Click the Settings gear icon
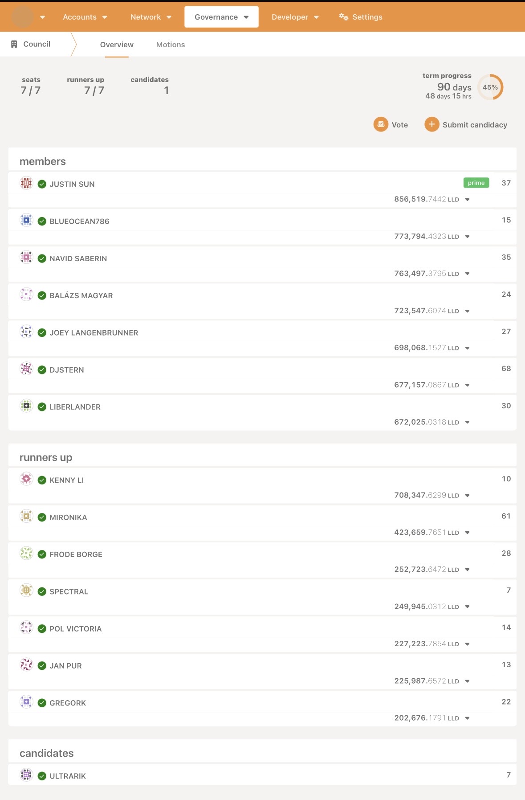The height and width of the screenshot is (800, 525). click(x=343, y=17)
